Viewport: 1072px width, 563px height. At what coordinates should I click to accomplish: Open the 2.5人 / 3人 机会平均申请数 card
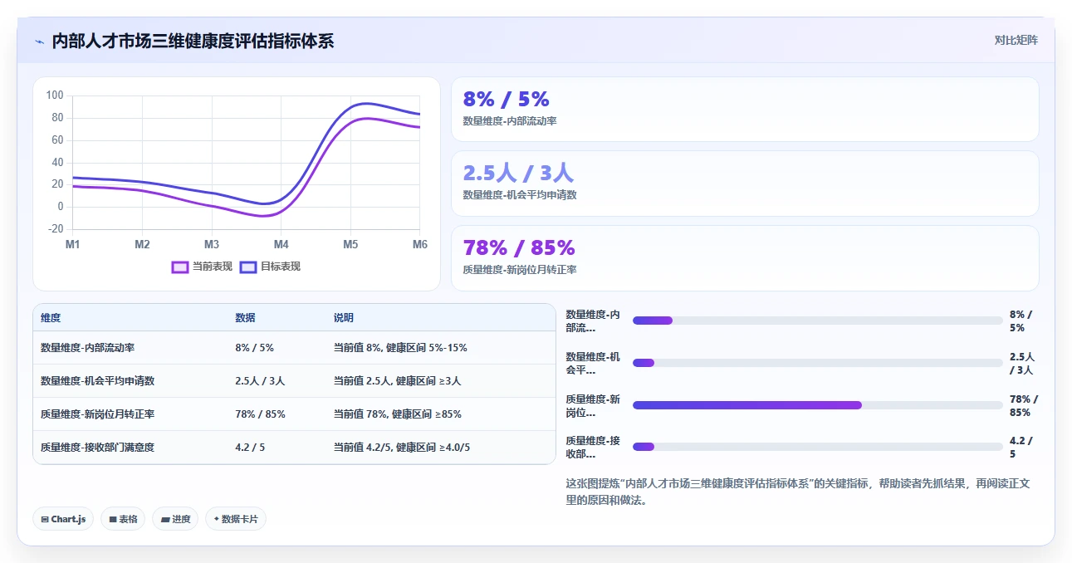click(x=745, y=184)
